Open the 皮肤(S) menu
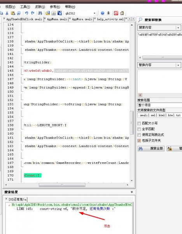Image resolution: width=182 pixels, height=234 pixels. [40, 7]
